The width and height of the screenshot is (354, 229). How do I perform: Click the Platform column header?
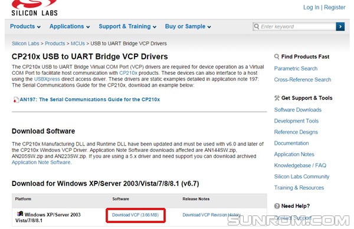tap(23, 199)
